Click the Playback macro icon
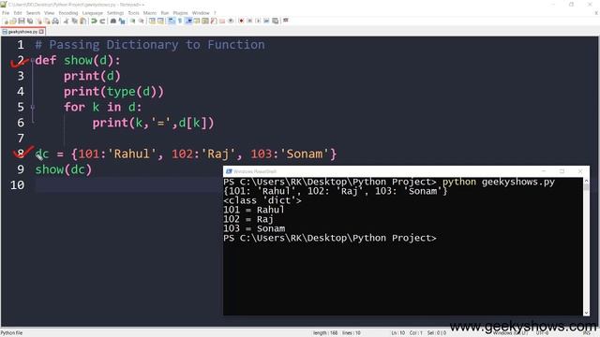Viewport: 600px width, 337px height. (x=258, y=21)
